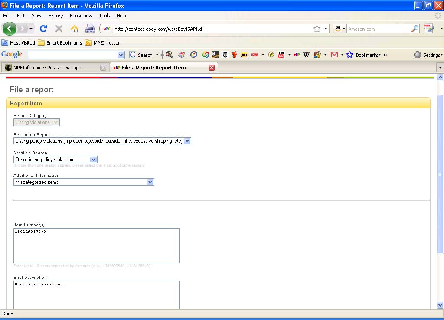This screenshot has height=320, width=444.
Task: Click the eBay icon on Google toolbar
Action: 297,55
